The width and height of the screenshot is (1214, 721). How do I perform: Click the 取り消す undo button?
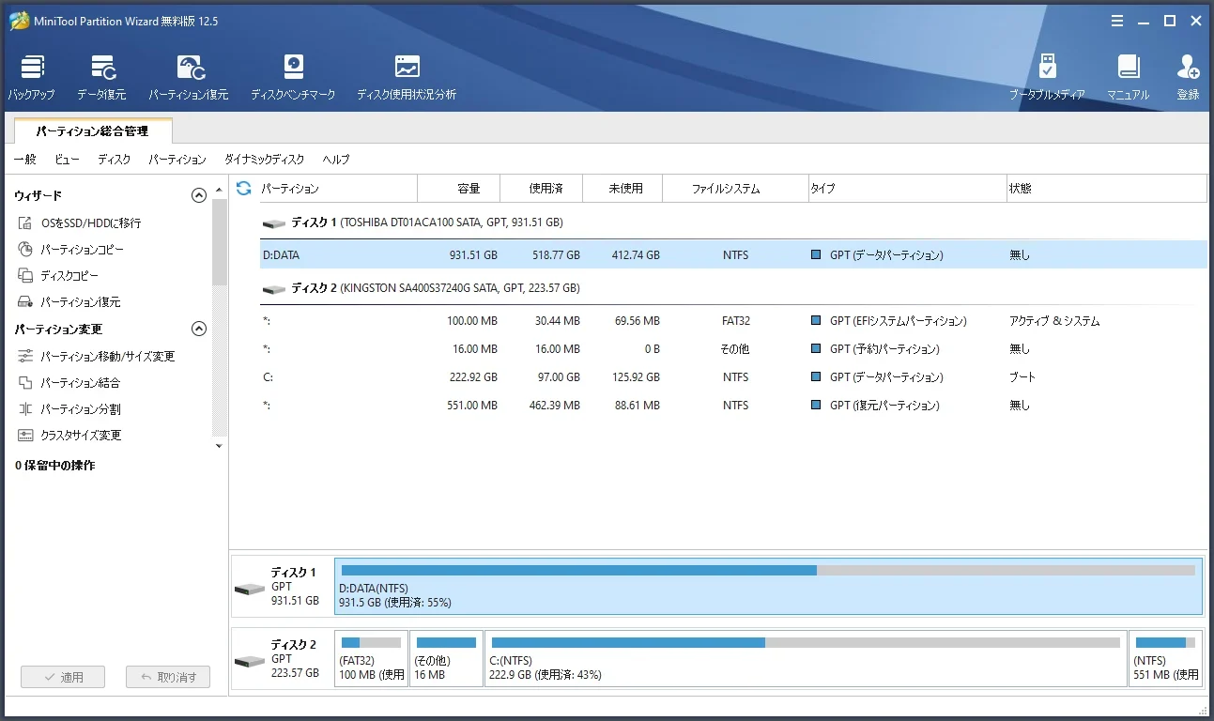168,677
